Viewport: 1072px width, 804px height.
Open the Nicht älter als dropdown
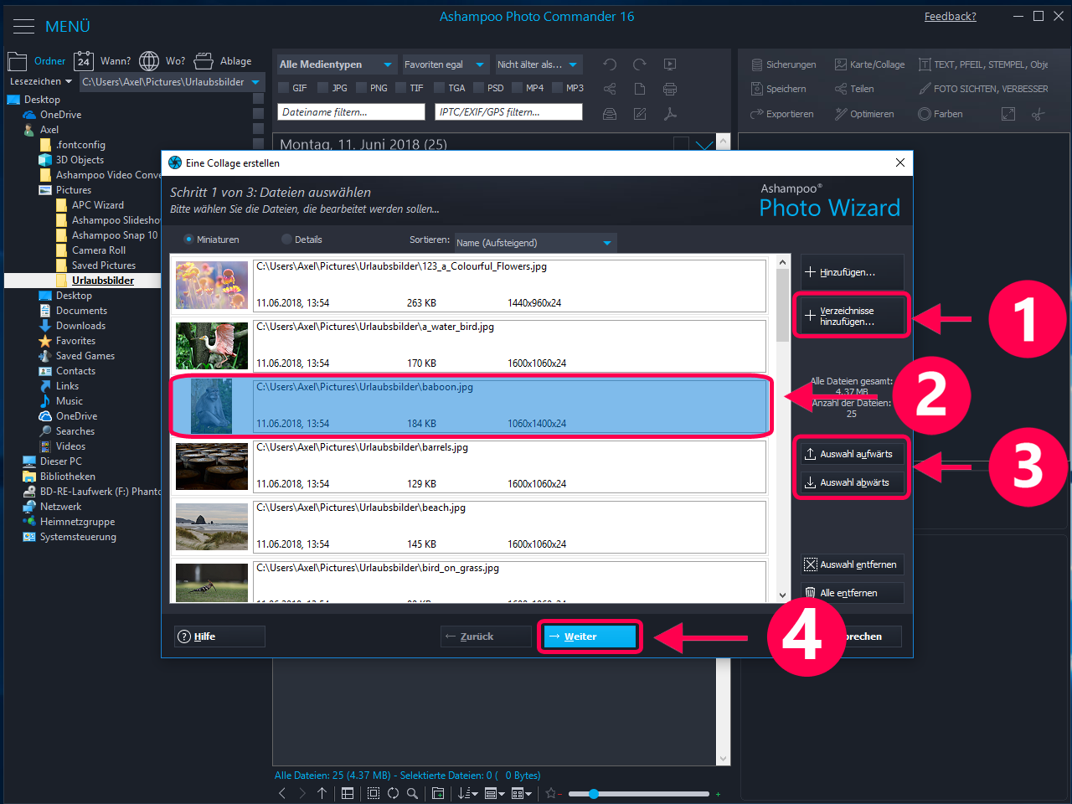(539, 64)
